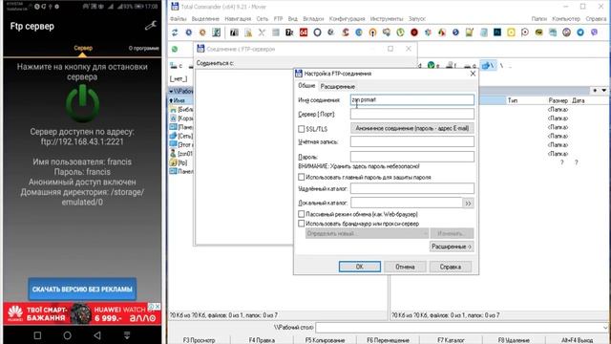Click the blue snowflake toolbar icon

point(428,32)
